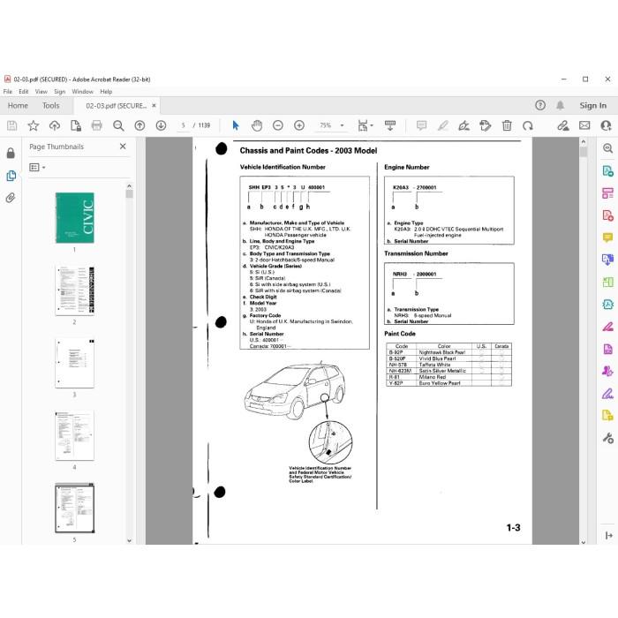Image resolution: width=618 pixels, height=618 pixels.
Task: Select page 2 thumbnail
Action: tap(74, 290)
